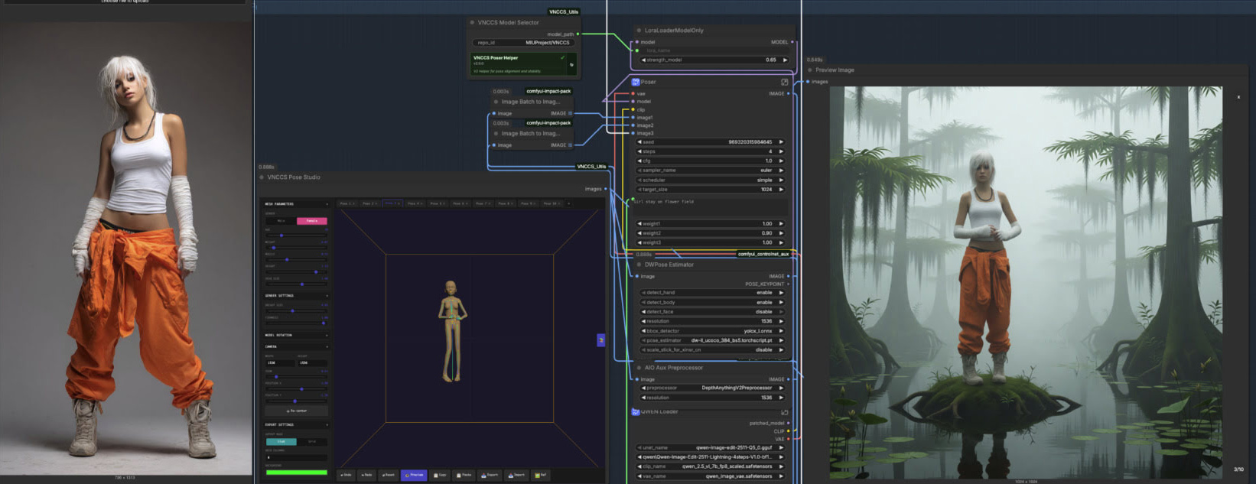Click the green background color swatch
Viewport: 1256px width, 484px height.
[x=296, y=473]
